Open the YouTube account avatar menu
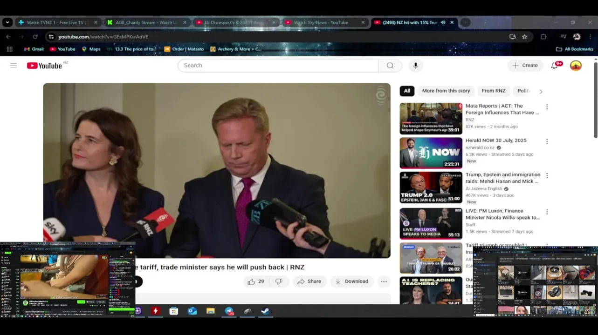This screenshot has height=335, width=598. [x=576, y=66]
